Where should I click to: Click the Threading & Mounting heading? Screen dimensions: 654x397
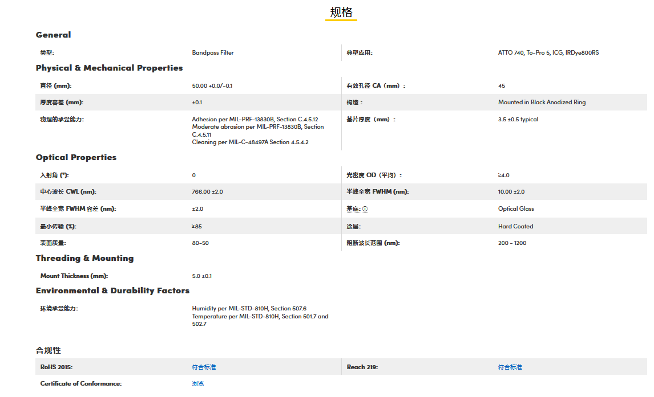pos(84,258)
